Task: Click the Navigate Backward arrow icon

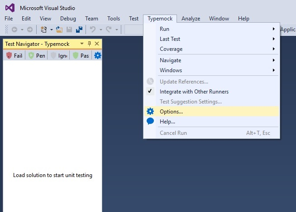Action: tap(14, 30)
